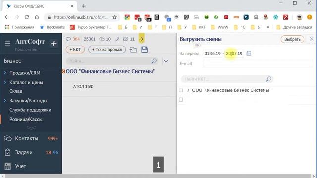Click the period start date 01.06.19
Image resolution: width=317 pixels, height=178 pixels.
coord(212,54)
